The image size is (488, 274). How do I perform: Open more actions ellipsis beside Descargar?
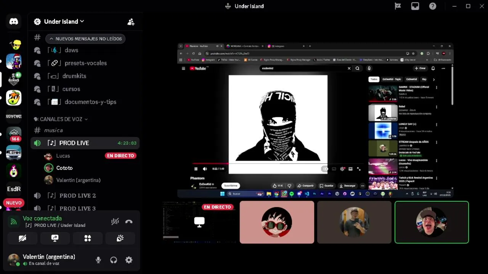click(363, 186)
